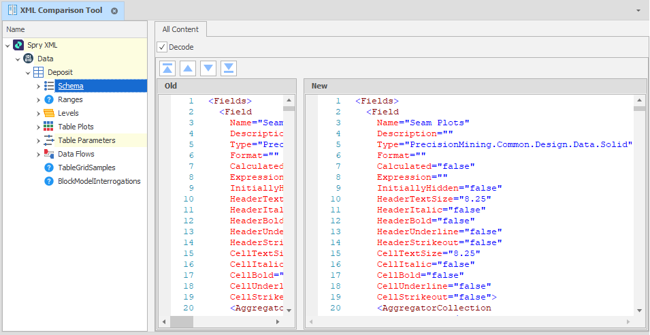
Task: Click the Data Flows icon
Action: (49, 154)
